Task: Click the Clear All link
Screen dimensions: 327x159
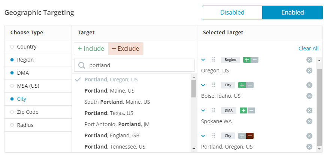Action: coord(308,49)
